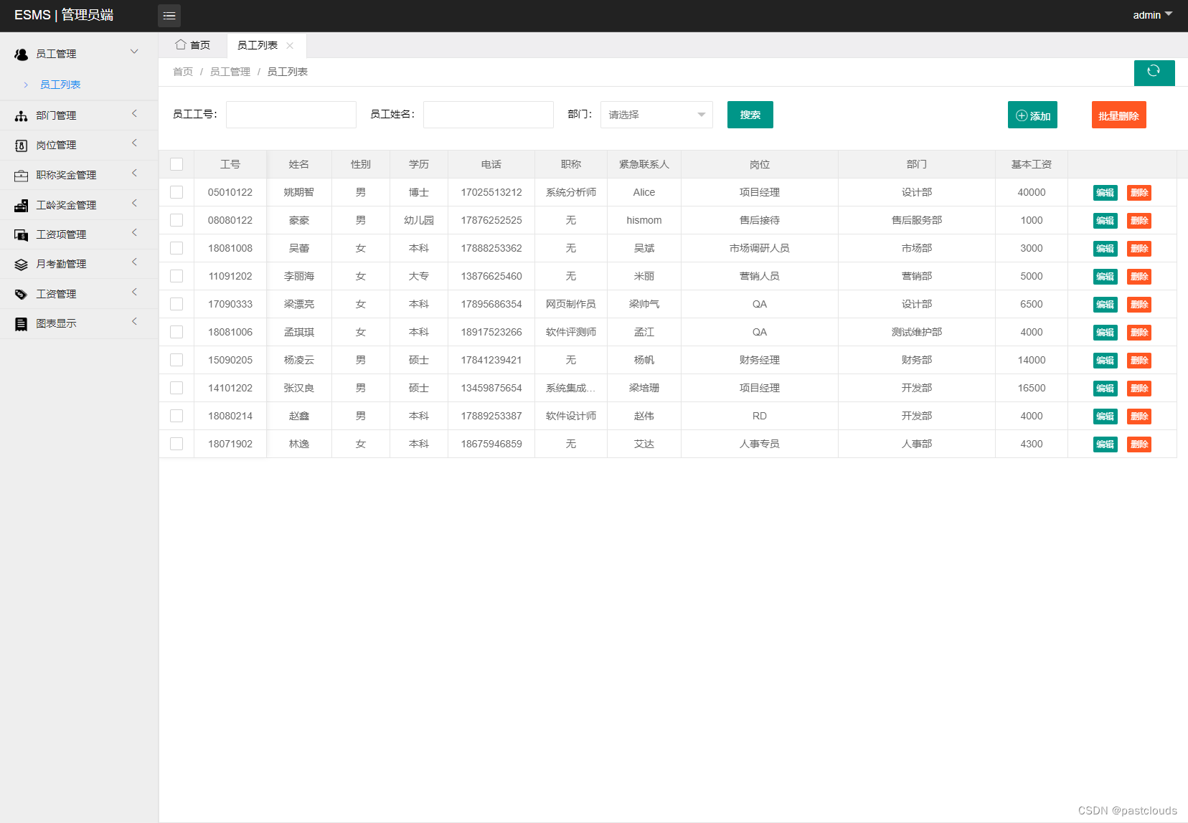The height and width of the screenshot is (823, 1188).
Task: Close the 员工列表 tab with its X
Action: tap(290, 45)
